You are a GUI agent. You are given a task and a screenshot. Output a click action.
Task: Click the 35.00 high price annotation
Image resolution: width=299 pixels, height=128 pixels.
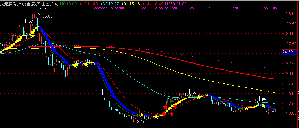pos(47,16)
